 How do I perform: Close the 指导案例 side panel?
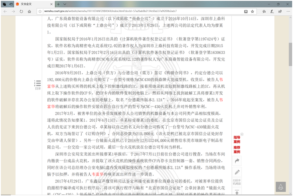242,134
